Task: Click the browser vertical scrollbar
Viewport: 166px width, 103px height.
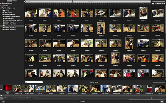Action: tap(165, 42)
